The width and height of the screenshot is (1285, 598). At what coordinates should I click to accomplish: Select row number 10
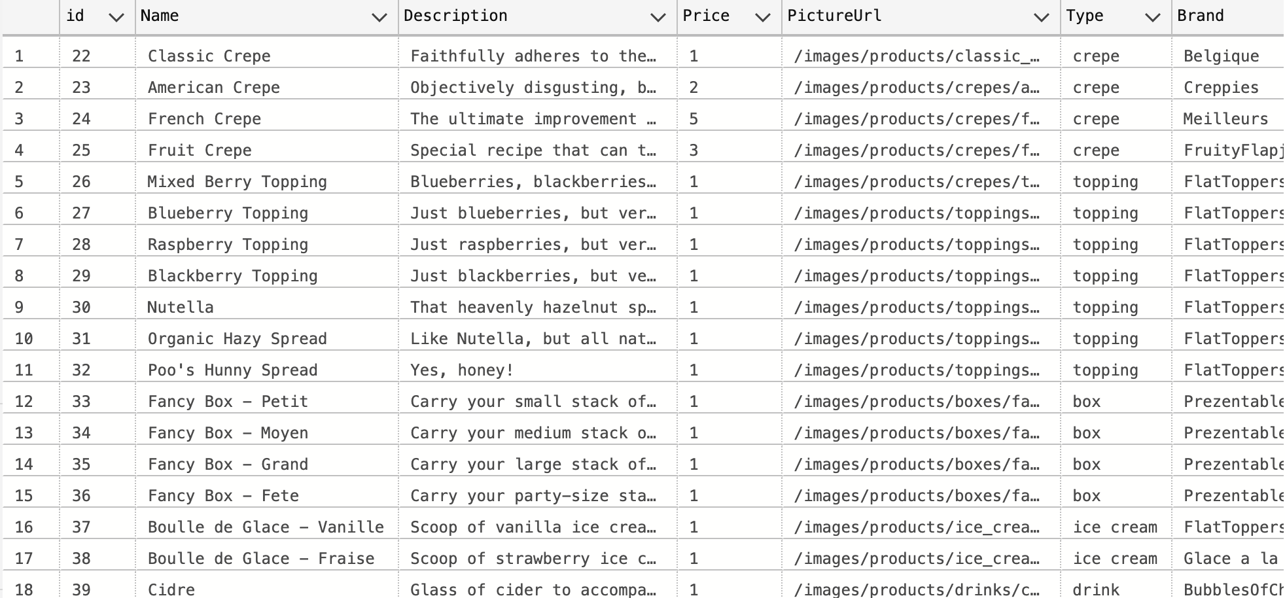pyautogui.click(x=24, y=339)
